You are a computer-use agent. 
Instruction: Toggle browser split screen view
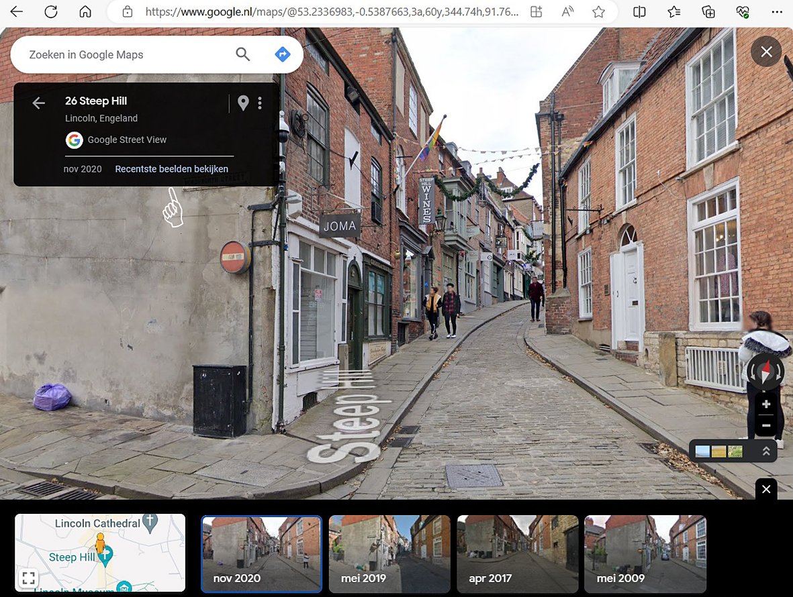point(639,12)
